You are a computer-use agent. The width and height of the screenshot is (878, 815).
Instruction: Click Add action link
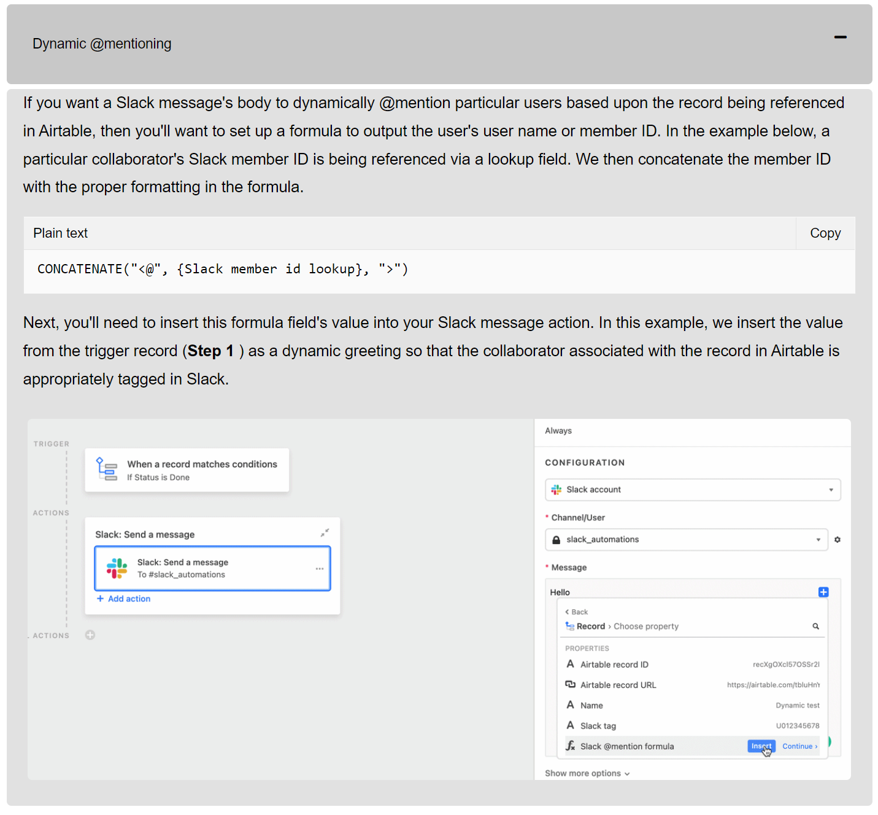123,599
